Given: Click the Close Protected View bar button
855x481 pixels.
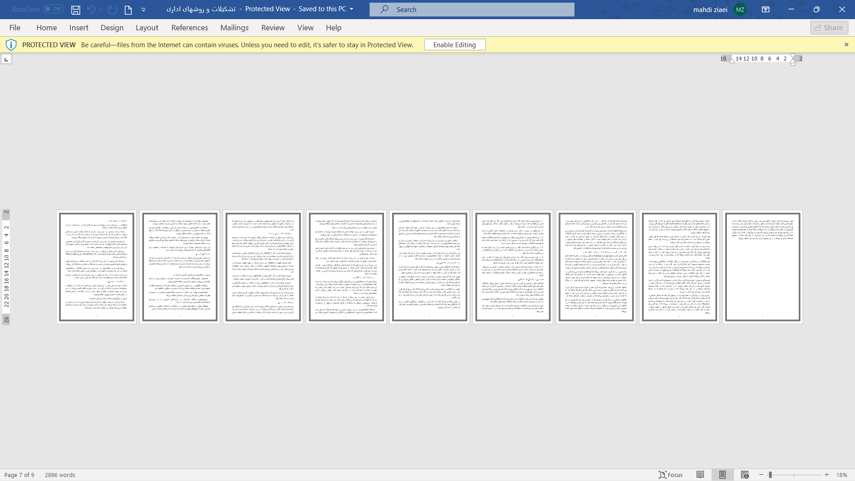Looking at the screenshot, I should click(847, 45).
